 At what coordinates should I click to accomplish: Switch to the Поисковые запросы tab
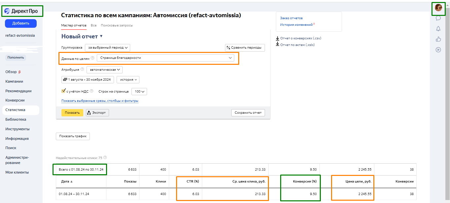click(117, 25)
